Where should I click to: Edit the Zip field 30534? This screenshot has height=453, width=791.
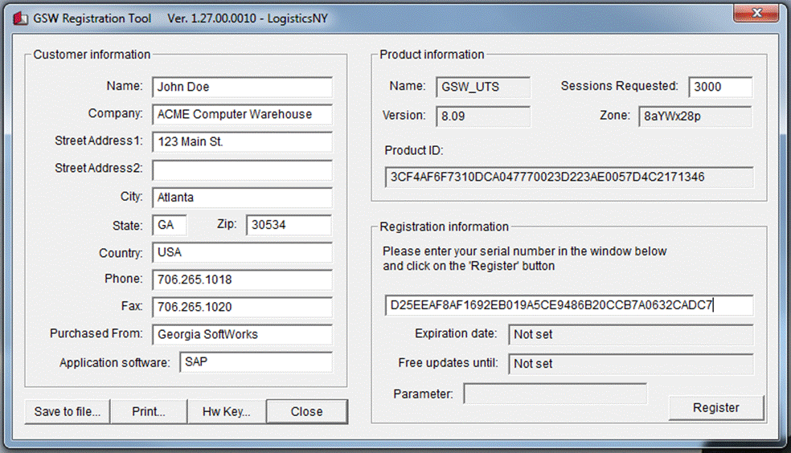click(x=289, y=225)
